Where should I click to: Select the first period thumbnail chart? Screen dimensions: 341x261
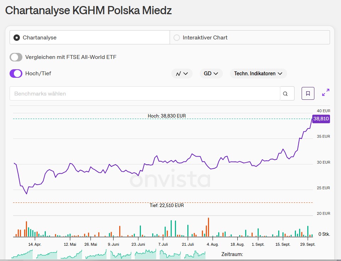(x=22, y=254)
